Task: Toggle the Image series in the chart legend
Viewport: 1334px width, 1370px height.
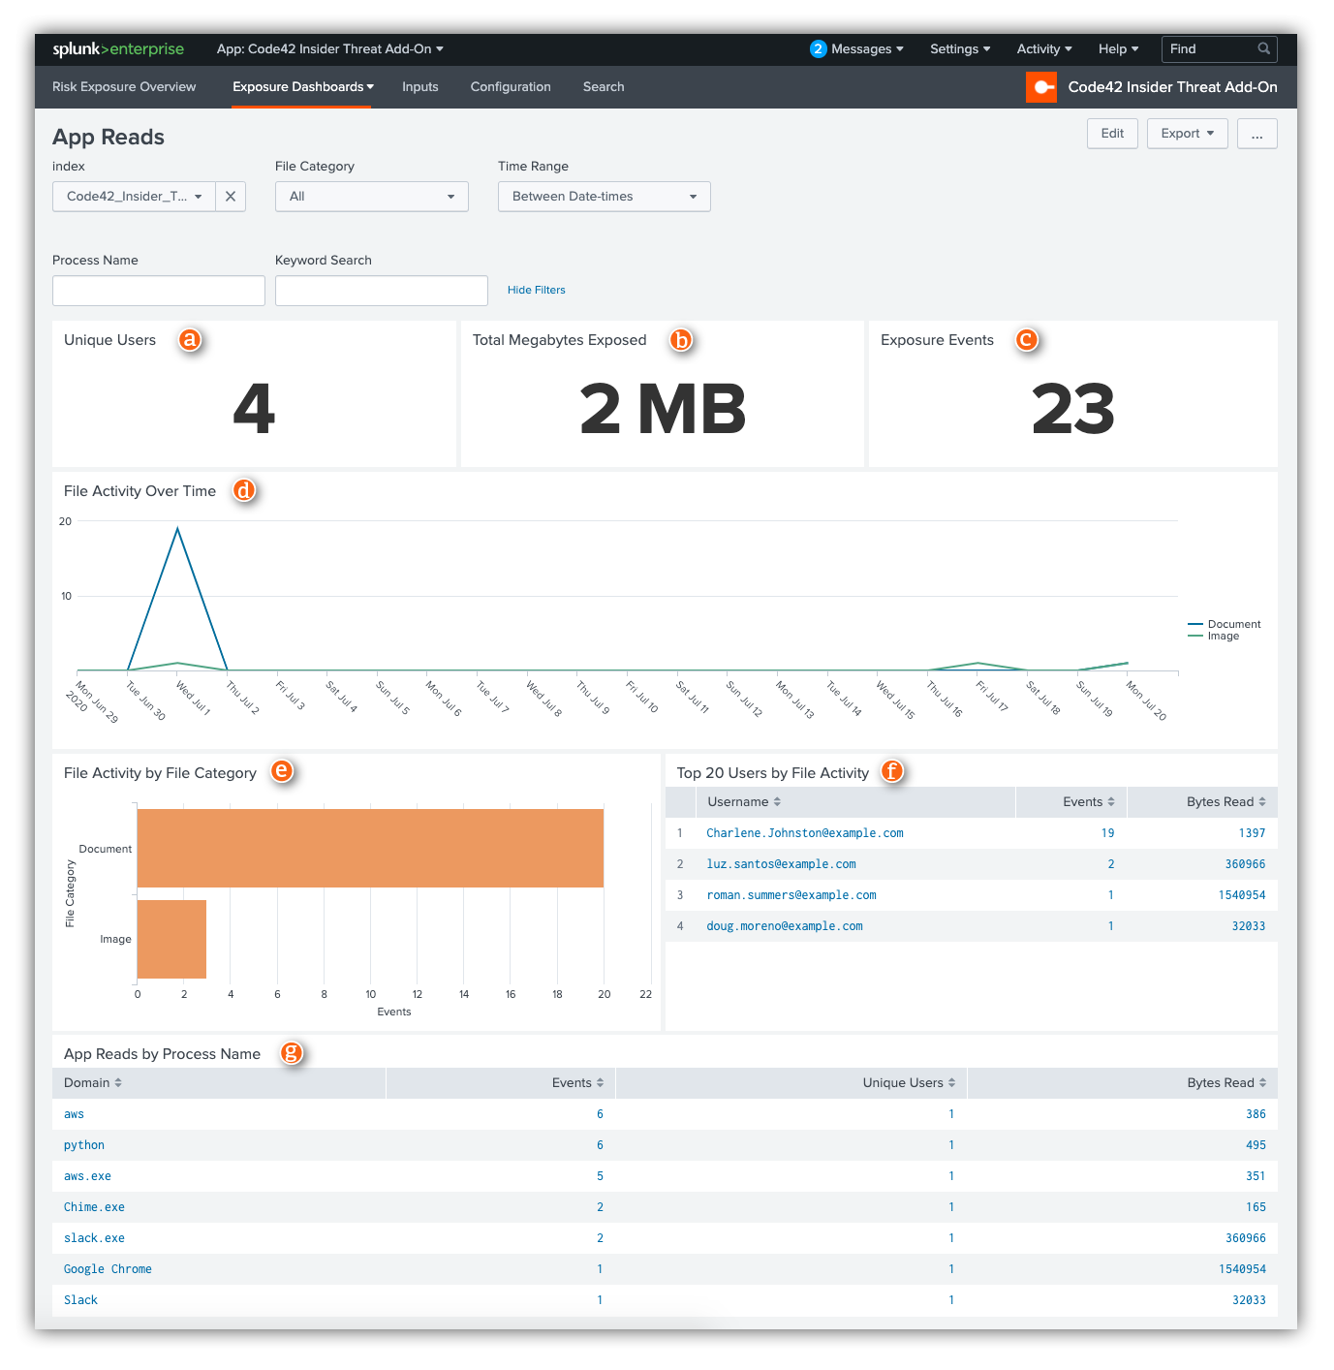Action: [x=1223, y=636]
